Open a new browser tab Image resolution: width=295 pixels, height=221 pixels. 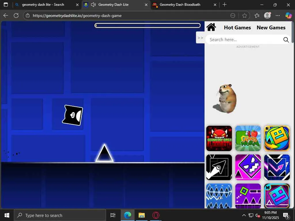click(x=224, y=5)
